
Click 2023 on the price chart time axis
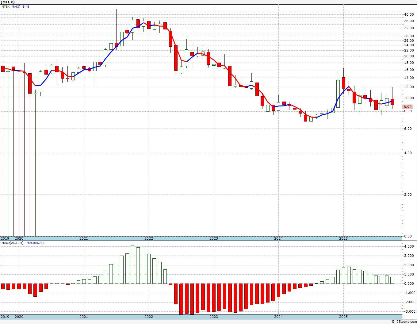coord(214,238)
